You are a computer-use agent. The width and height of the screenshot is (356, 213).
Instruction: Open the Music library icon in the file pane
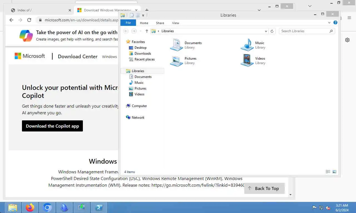pos(247,45)
